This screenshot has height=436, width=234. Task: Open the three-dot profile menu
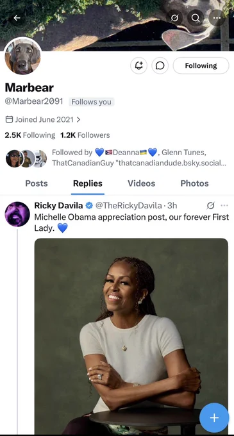[217, 18]
